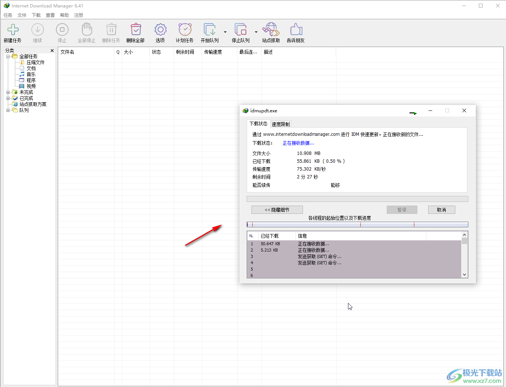Open the 注册 menu

coord(79,15)
